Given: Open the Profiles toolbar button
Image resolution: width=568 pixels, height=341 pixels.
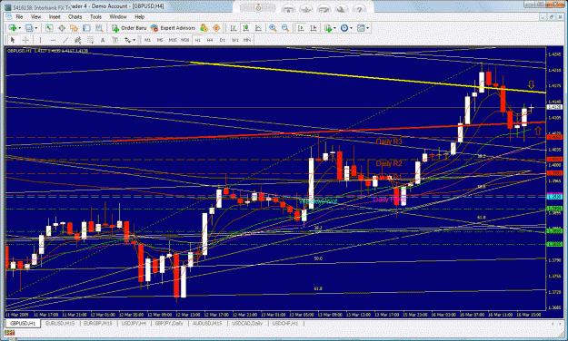Looking at the screenshot, I should (x=29, y=28).
